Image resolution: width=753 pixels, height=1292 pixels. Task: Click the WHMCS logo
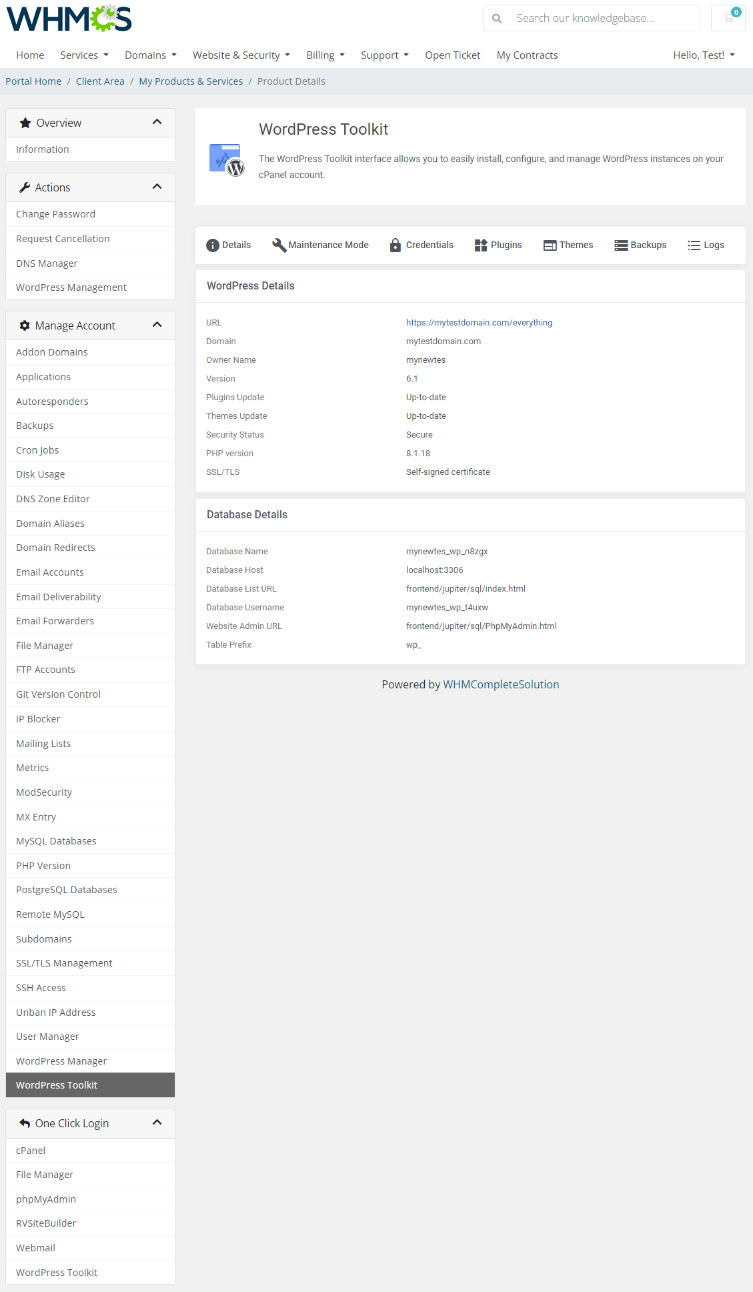pyautogui.click(x=69, y=19)
